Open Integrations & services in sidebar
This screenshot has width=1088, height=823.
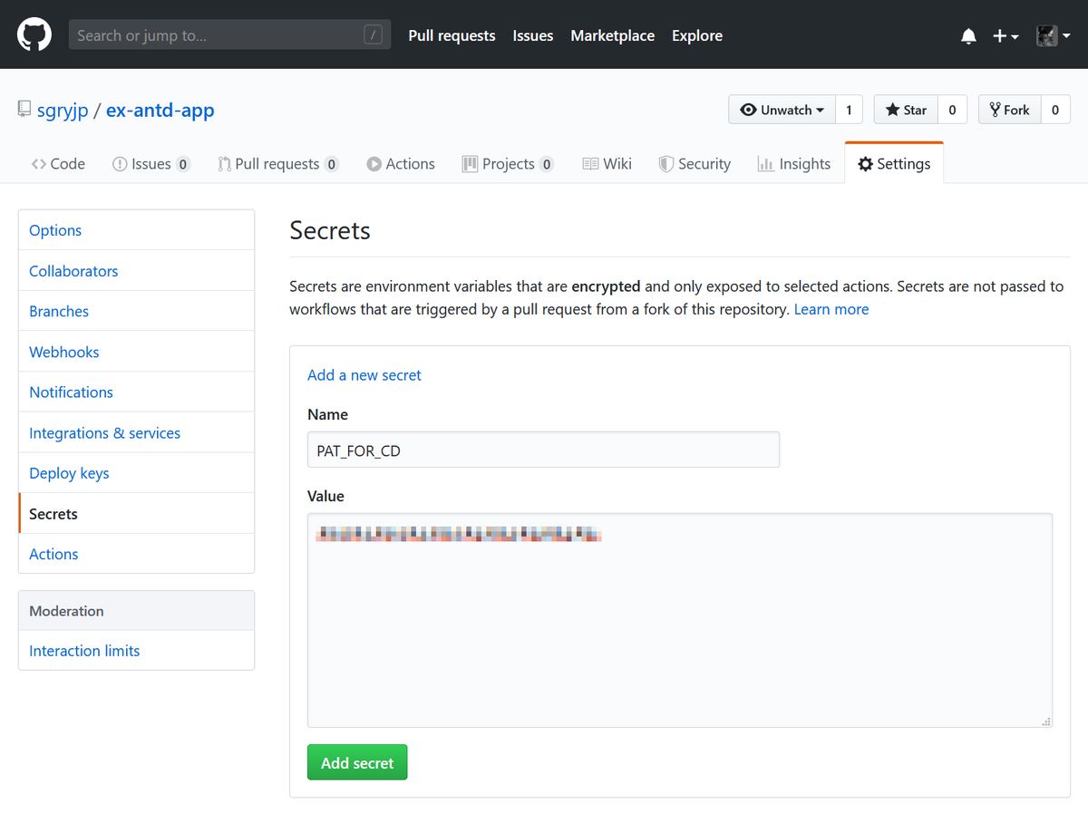pyautogui.click(x=136, y=433)
